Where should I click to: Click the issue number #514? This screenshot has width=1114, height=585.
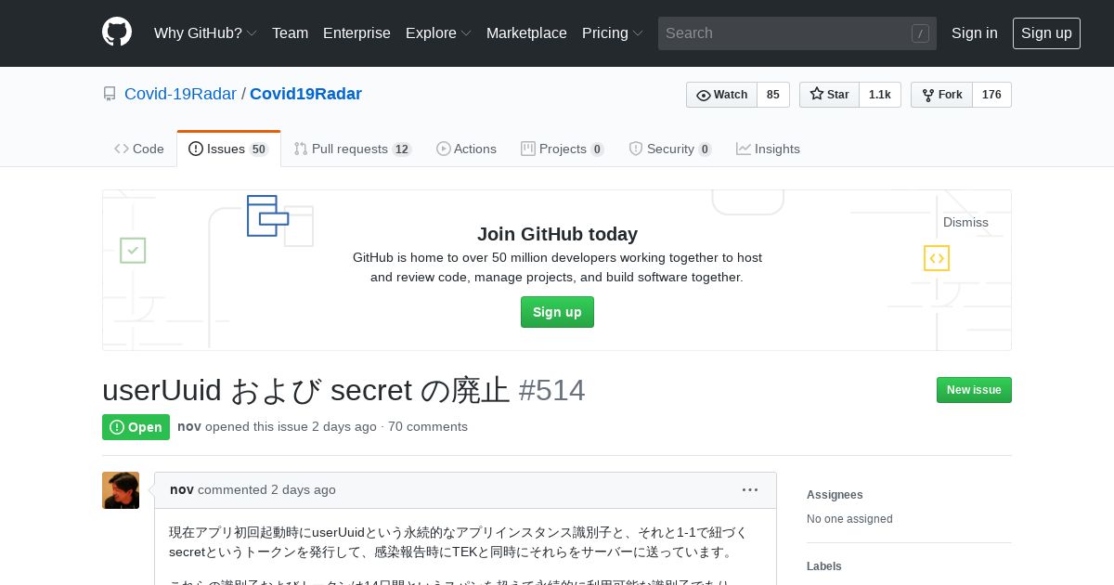pyautogui.click(x=551, y=390)
